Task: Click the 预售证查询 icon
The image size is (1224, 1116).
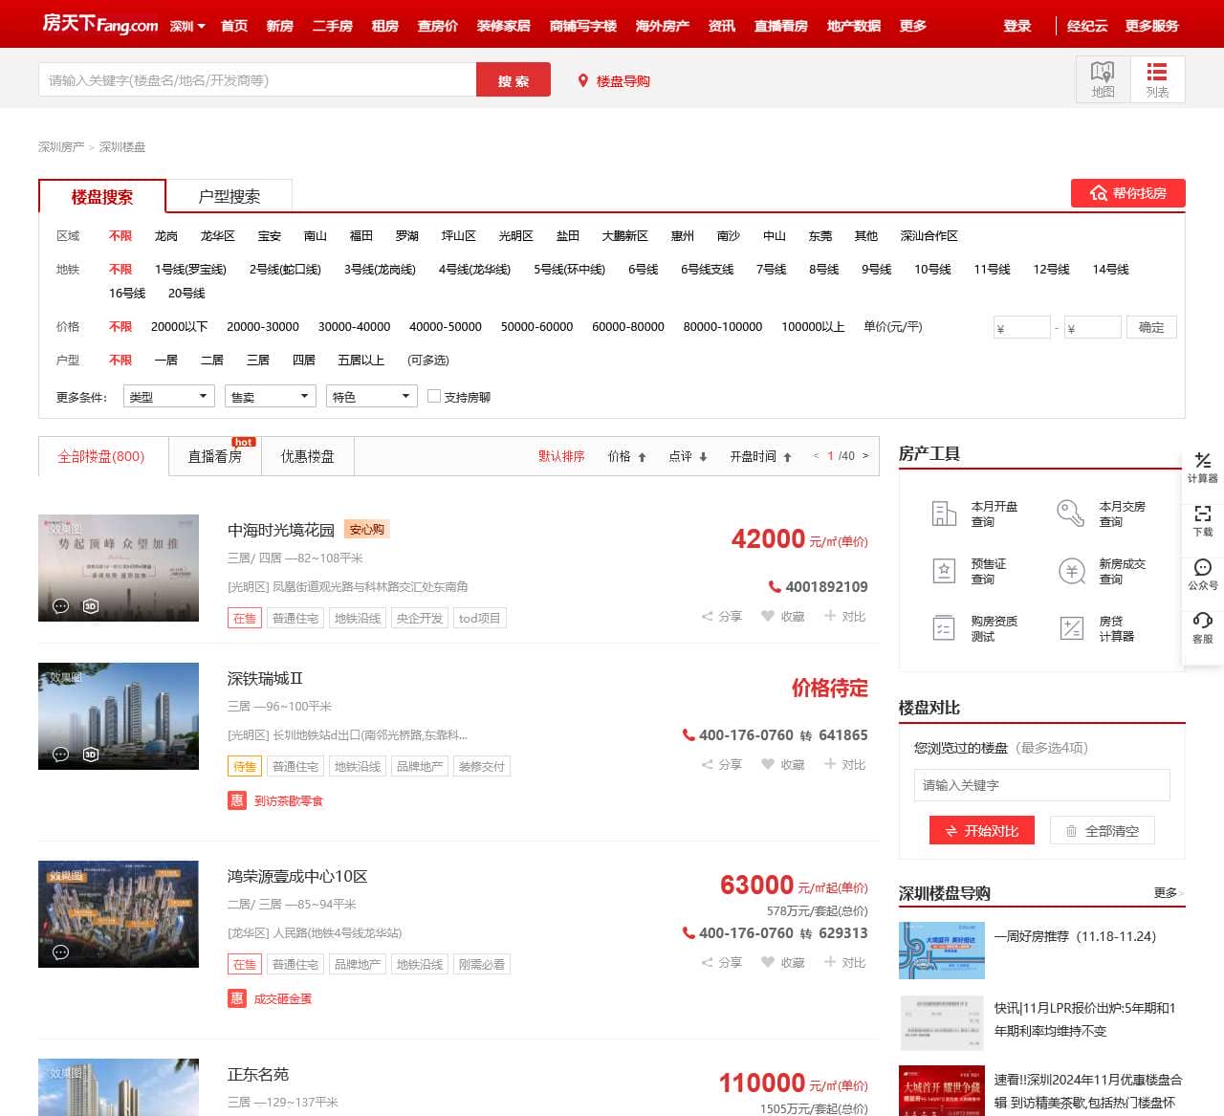Action: 944,571
